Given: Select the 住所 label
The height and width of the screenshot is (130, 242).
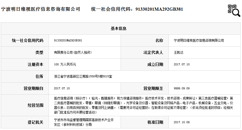Looking at the screenshot, I should click(x=39, y=76).
